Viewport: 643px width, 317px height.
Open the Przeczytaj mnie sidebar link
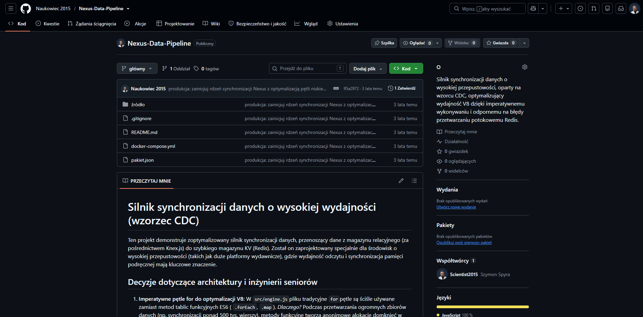click(457, 132)
